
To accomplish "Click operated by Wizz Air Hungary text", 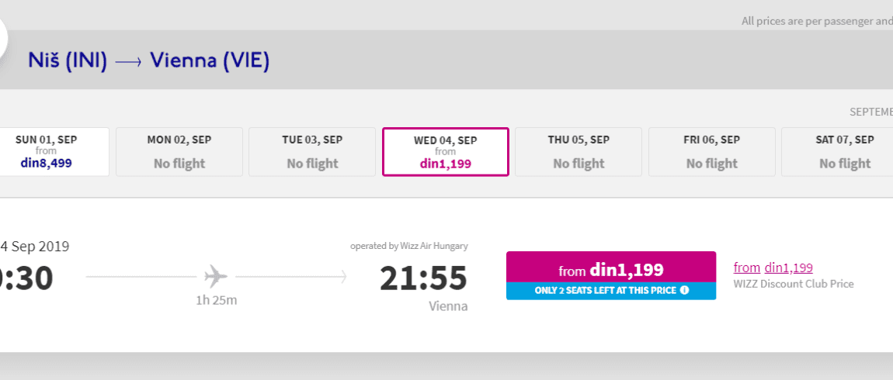I will (x=409, y=246).
